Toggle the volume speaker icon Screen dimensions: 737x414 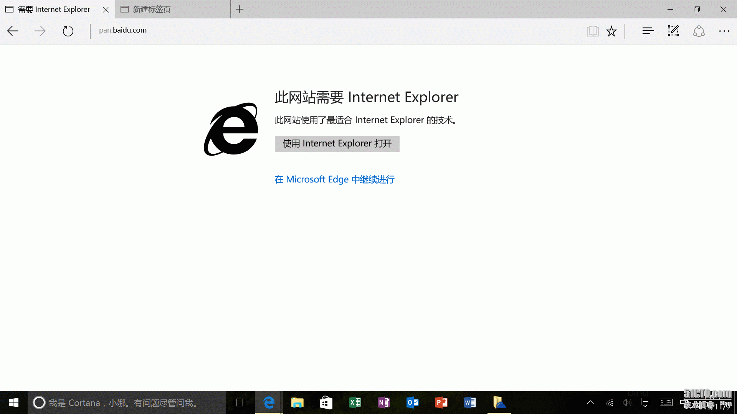click(626, 402)
